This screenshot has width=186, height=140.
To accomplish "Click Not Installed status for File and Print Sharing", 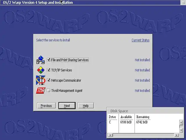I will pyautogui.click(x=142, y=60).
